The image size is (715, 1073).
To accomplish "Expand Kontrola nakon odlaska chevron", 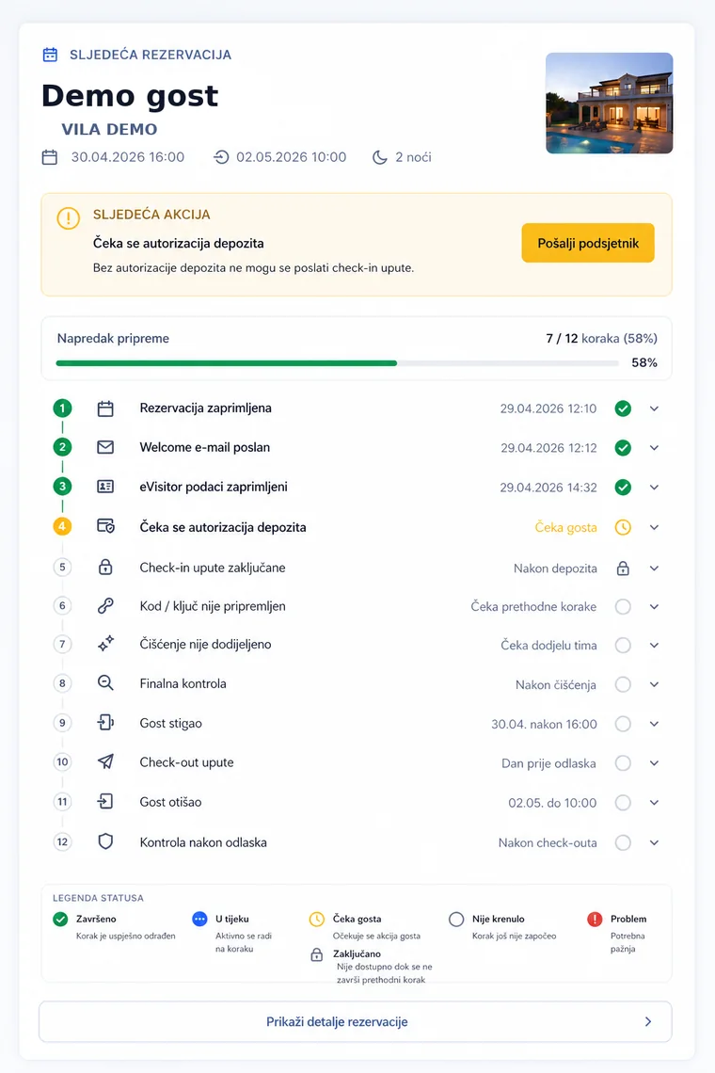I will [654, 842].
